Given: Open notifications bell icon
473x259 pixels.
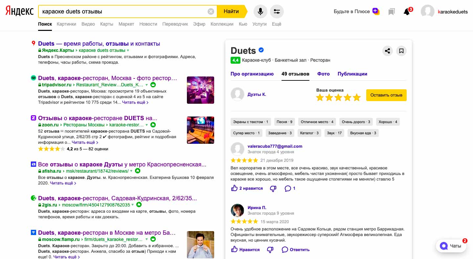Looking at the screenshot, I should (407, 12).
